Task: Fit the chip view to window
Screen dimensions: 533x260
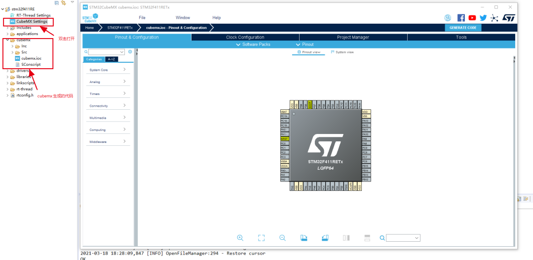Action: pyautogui.click(x=261, y=238)
